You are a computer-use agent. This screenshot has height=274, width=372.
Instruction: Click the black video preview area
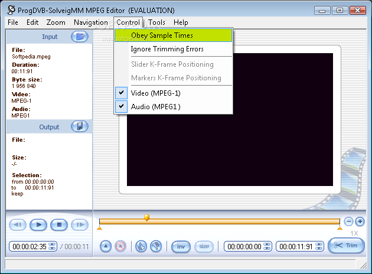tap(230, 149)
